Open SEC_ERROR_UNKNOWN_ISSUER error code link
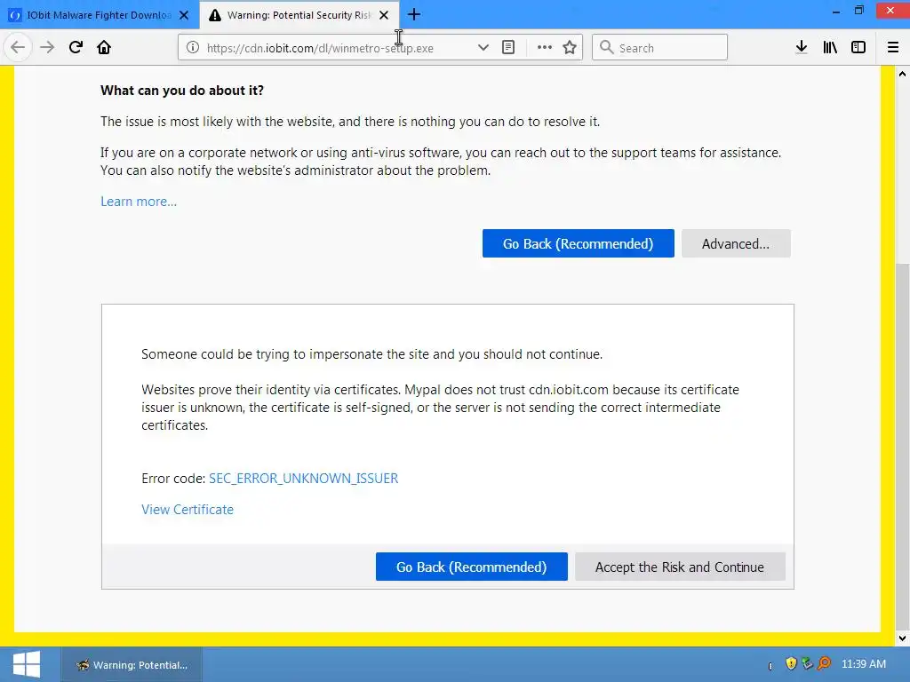The image size is (910, 682). (304, 479)
